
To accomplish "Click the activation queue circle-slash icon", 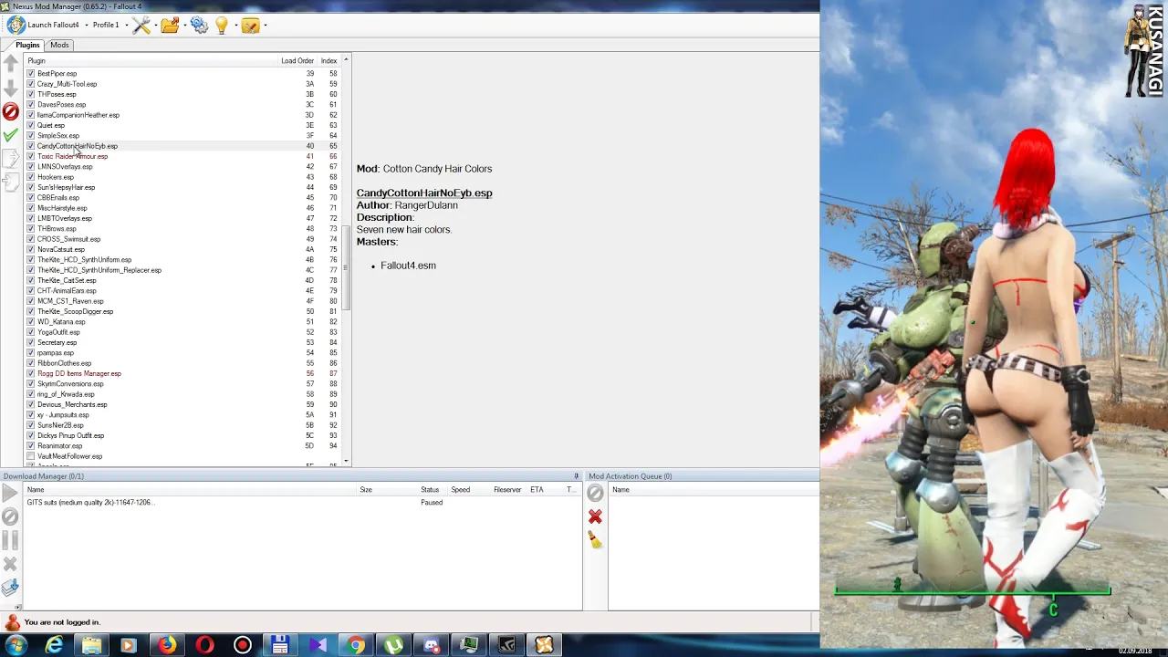I will pos(595,494).
